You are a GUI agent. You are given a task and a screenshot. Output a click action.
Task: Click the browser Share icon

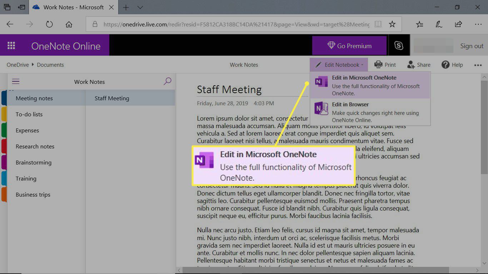(458, 24)
